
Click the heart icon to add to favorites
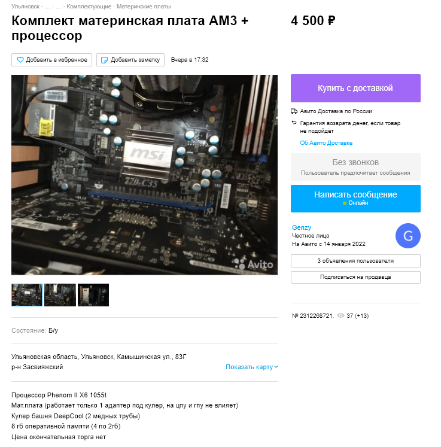coord(20,60)
